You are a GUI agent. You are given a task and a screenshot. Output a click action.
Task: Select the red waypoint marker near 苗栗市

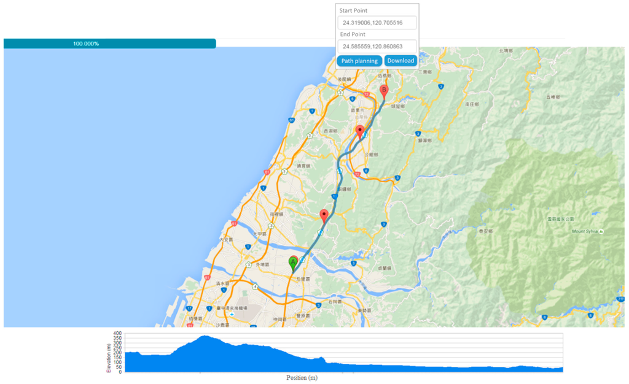coord(360,132)
